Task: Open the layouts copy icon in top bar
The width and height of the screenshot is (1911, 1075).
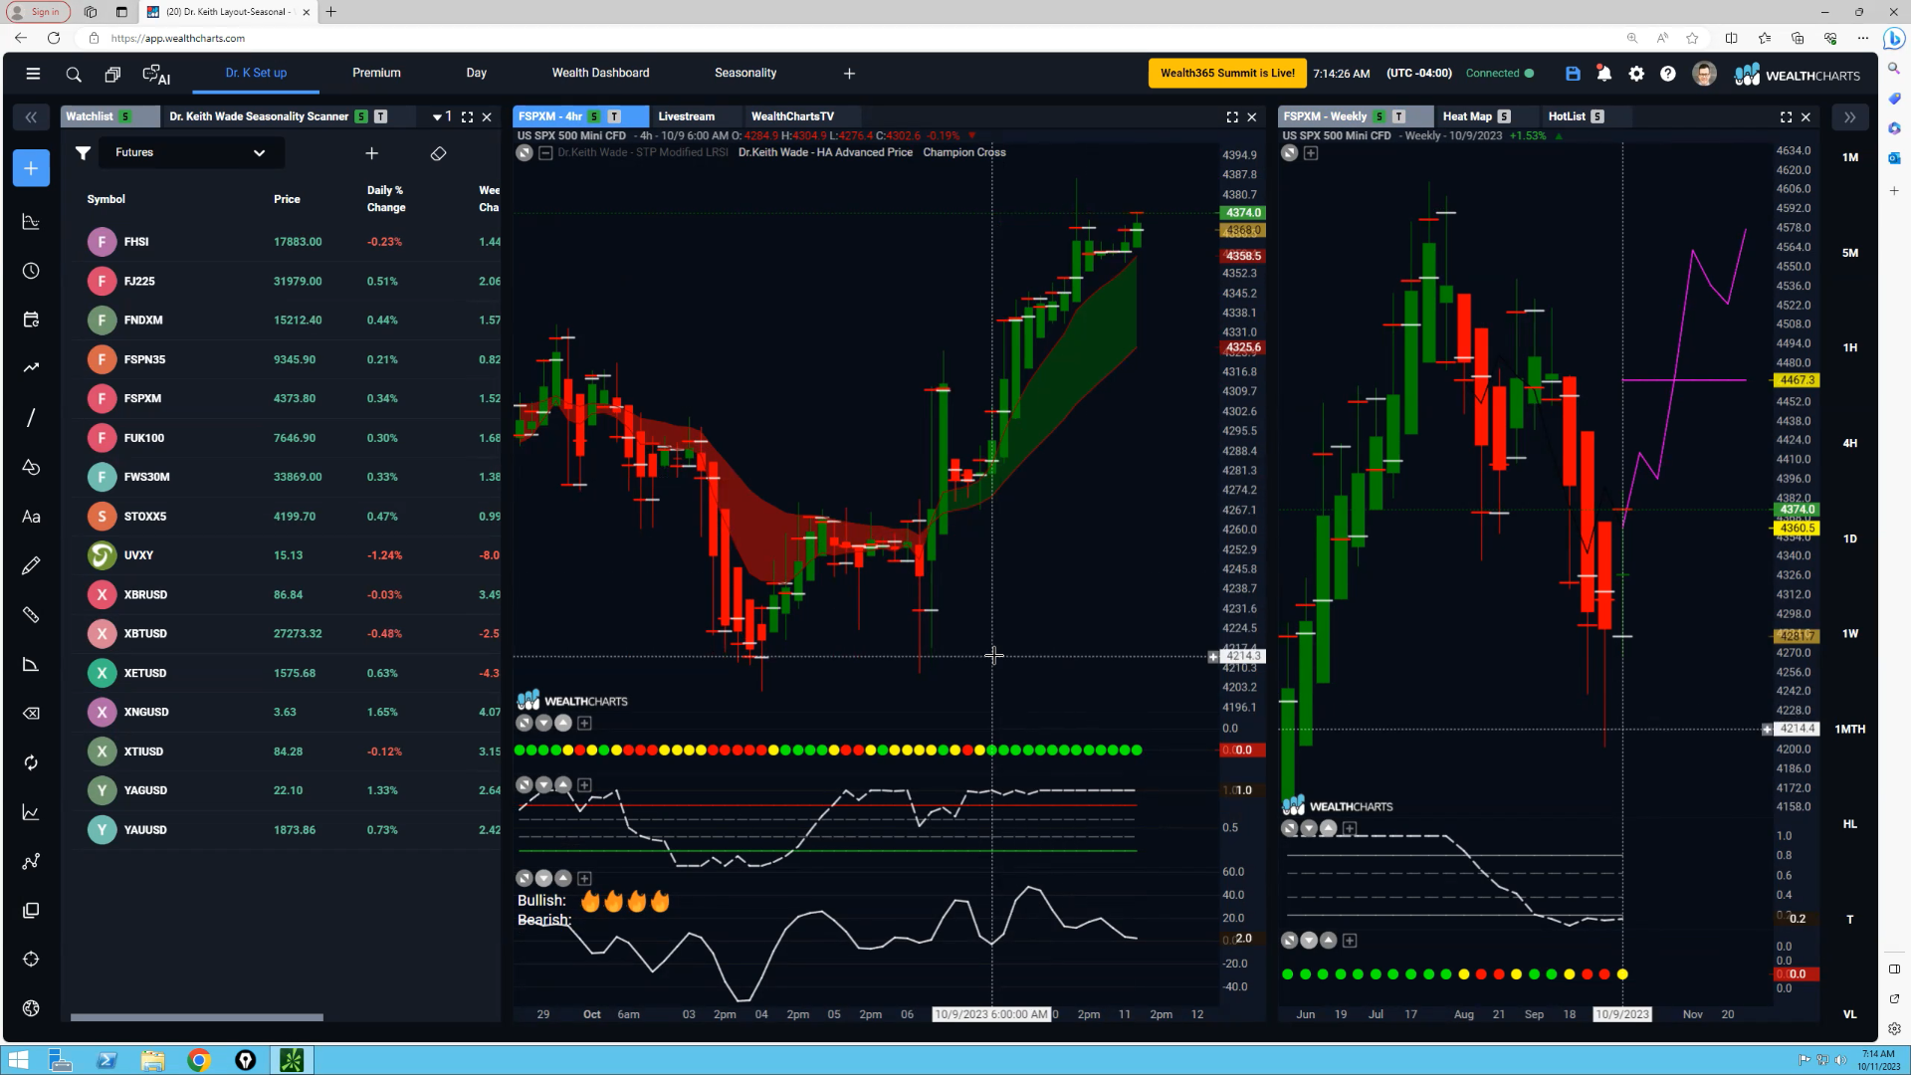Action: [112, 75]
